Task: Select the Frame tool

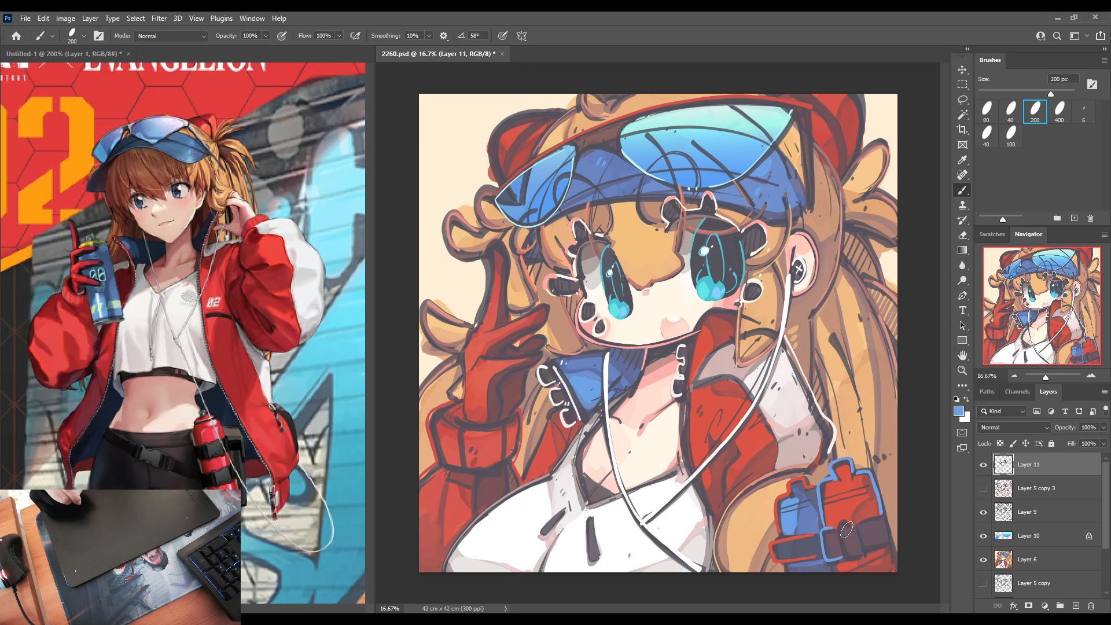Action: pyautogui.click(x=962, y=145)
